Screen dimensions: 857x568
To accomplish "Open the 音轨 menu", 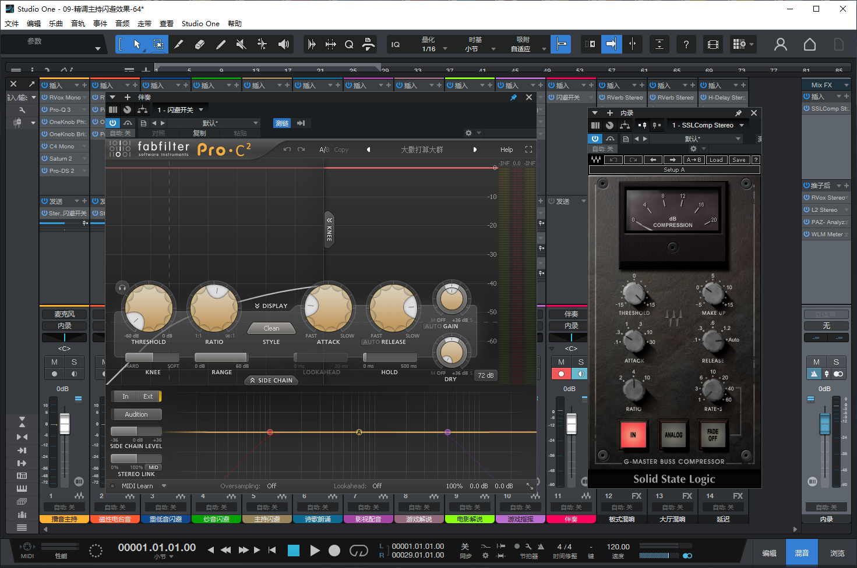I will pyautogui.click(x=78, y=24).
